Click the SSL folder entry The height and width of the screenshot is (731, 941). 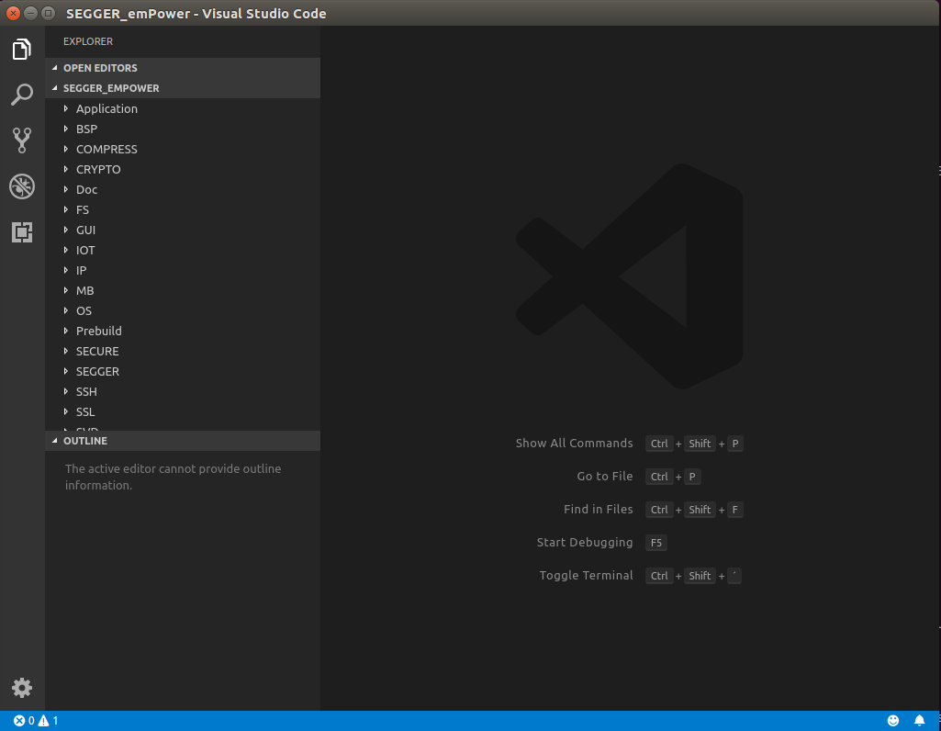tap(85, 411)
